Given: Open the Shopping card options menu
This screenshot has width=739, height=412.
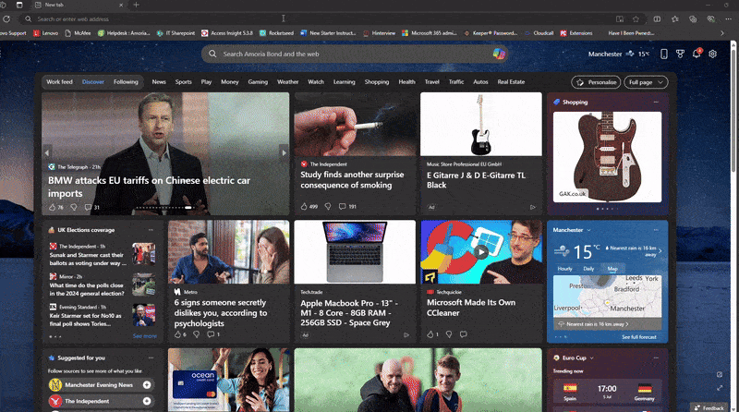Looking at the screenshot, I should click(656, 102).
